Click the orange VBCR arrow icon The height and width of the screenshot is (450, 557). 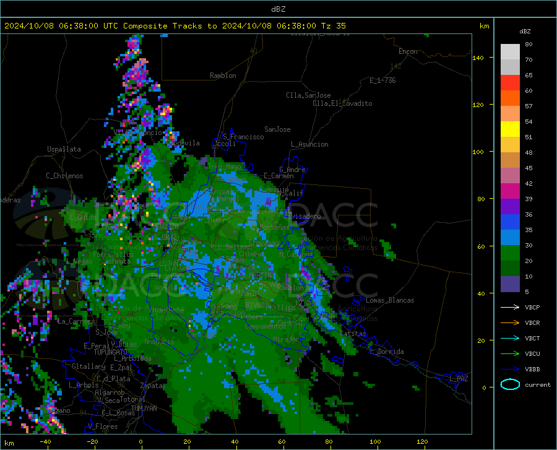[x=510, y=323]
